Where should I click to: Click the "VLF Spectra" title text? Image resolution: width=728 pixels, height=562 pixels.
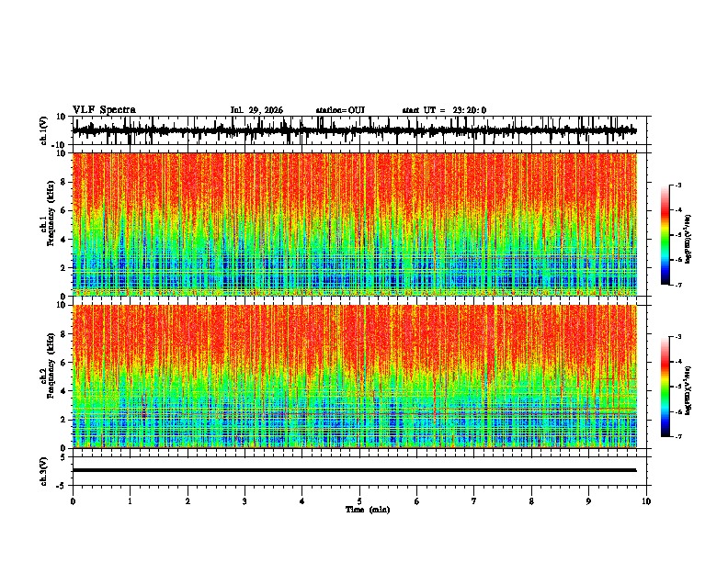coord(104,110)
